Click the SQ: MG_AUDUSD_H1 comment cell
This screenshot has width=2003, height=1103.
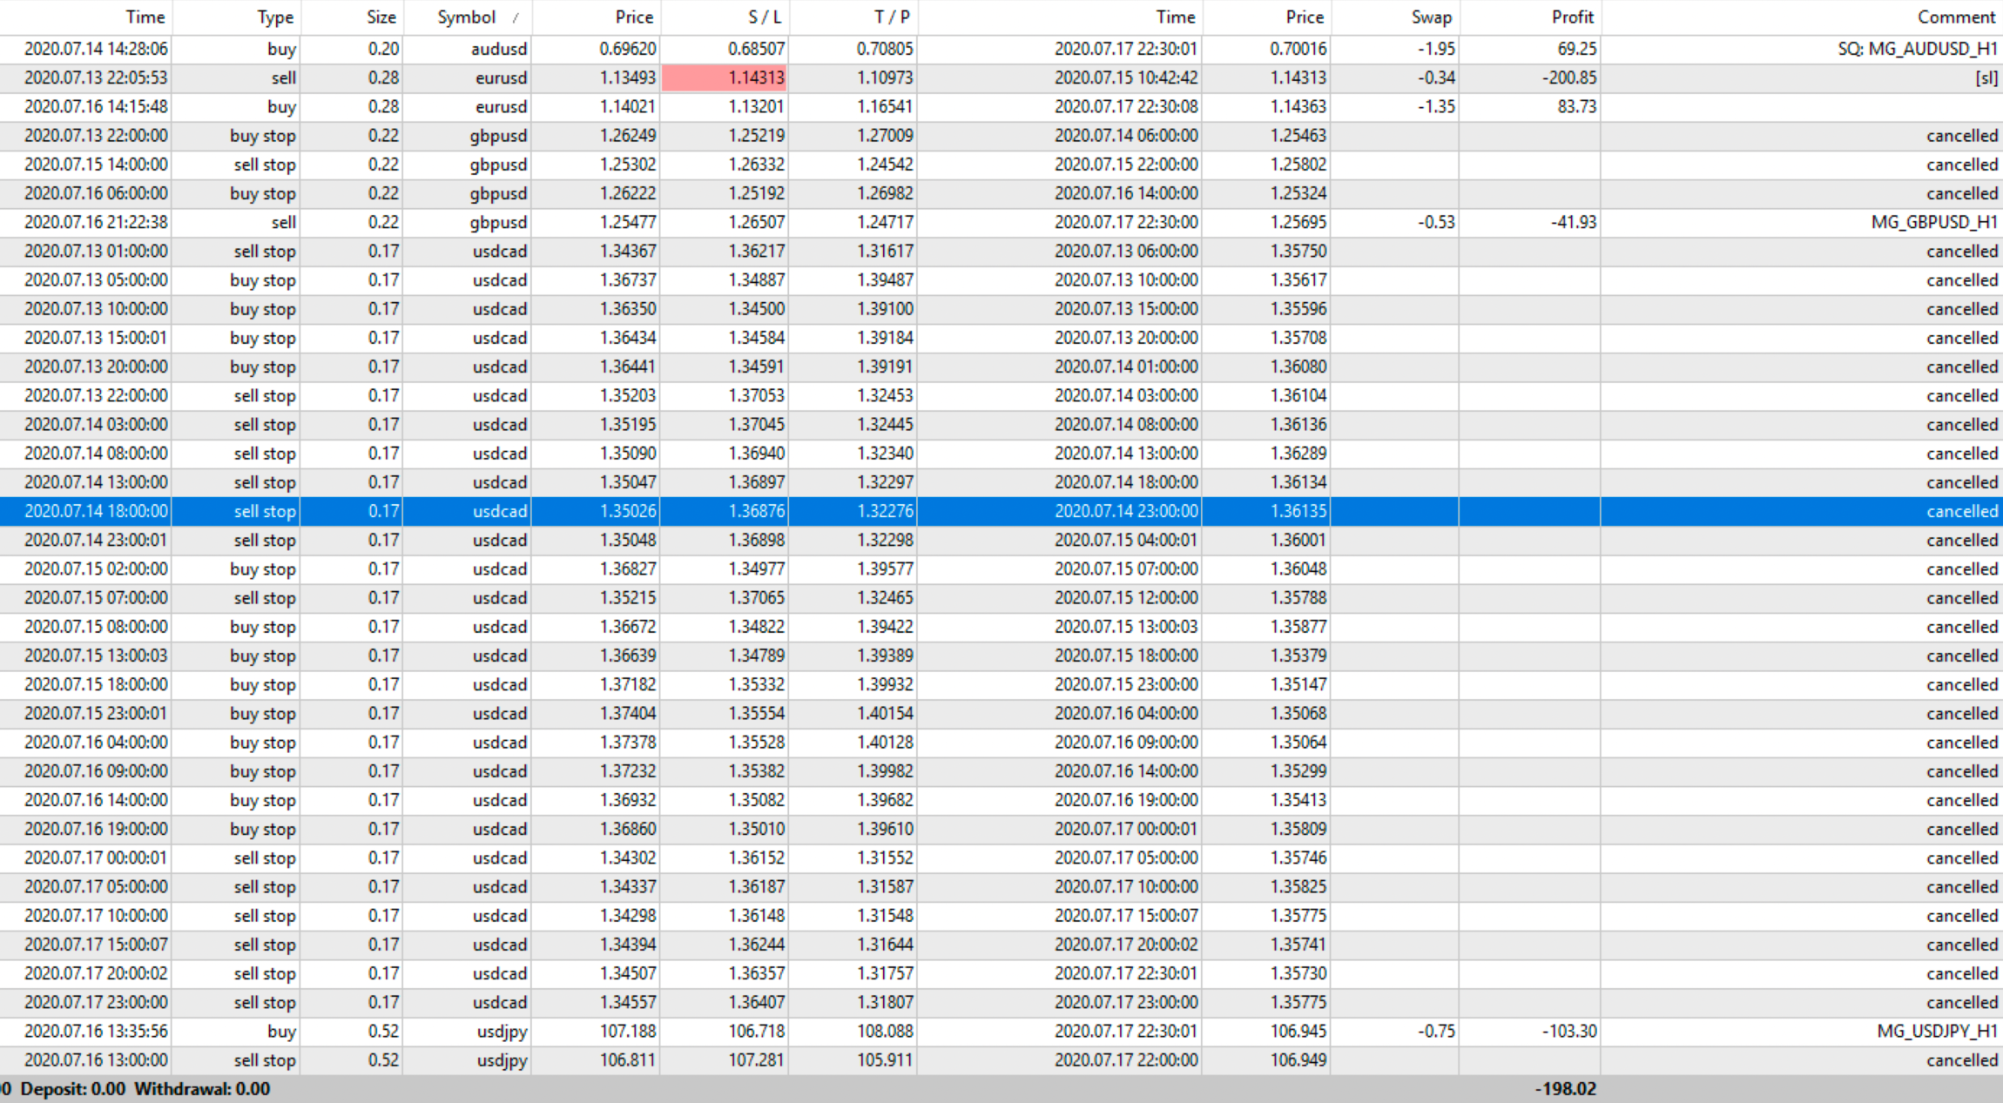pos(1917,49)
